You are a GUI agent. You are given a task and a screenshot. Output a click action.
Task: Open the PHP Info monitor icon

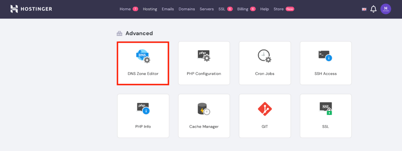pos(143,108)
